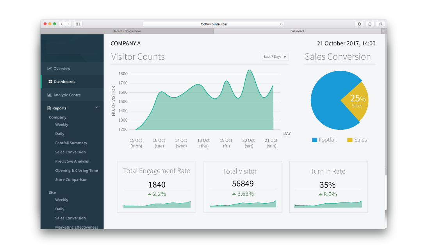The height and width of the screenshot is (249, 428).
Task: Click the footfallcounter.com address bar
Action: coord(213,24)
